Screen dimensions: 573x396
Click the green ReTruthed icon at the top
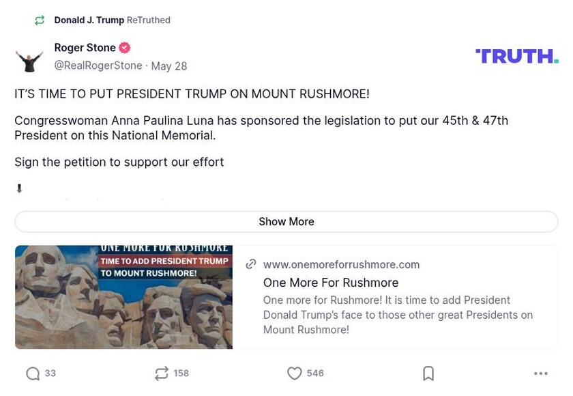tap(40, 20)
